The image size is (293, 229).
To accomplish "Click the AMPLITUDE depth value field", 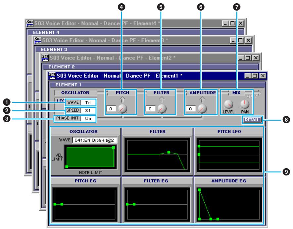I will pyautogui.click(x=191, y=109).
